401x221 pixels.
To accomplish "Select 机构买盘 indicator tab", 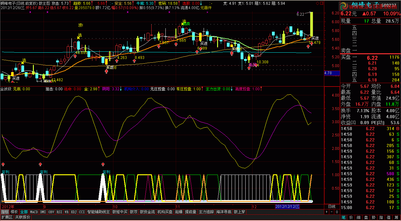I will click(165, 212).
